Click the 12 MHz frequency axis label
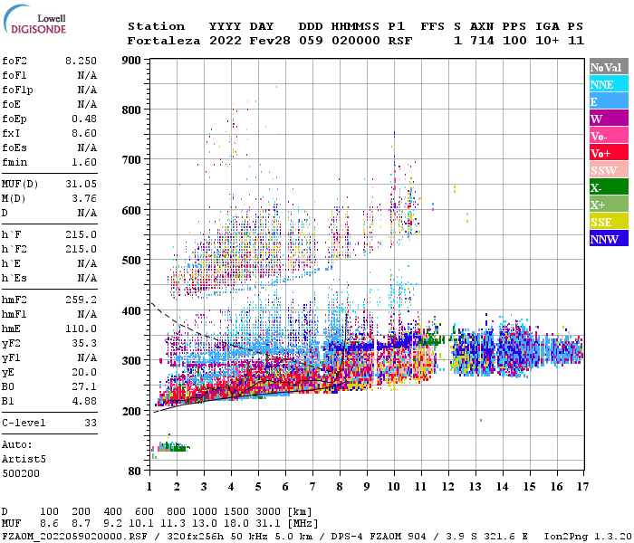The image size is (634, 543). [x=448, y=487]
